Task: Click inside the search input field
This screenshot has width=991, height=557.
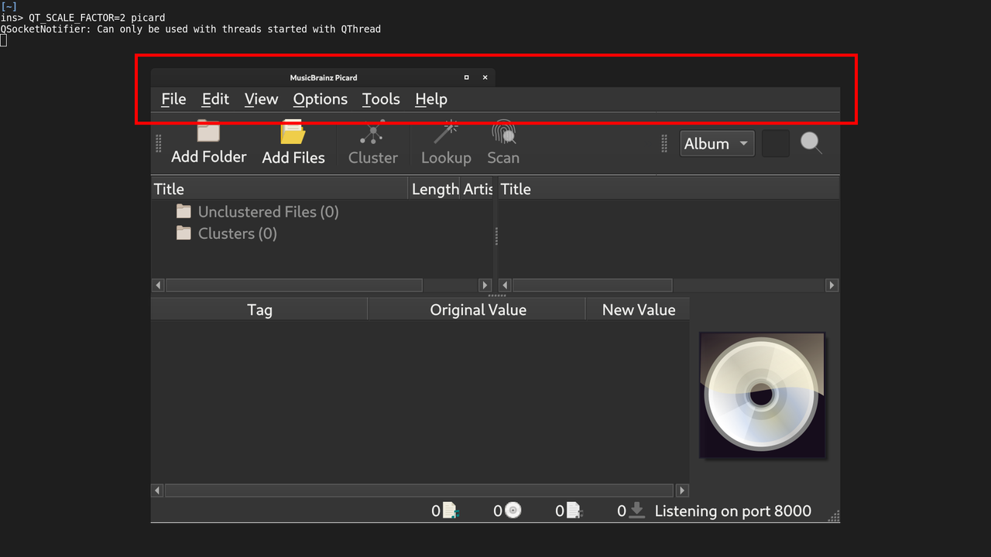Action: [775, 143]
